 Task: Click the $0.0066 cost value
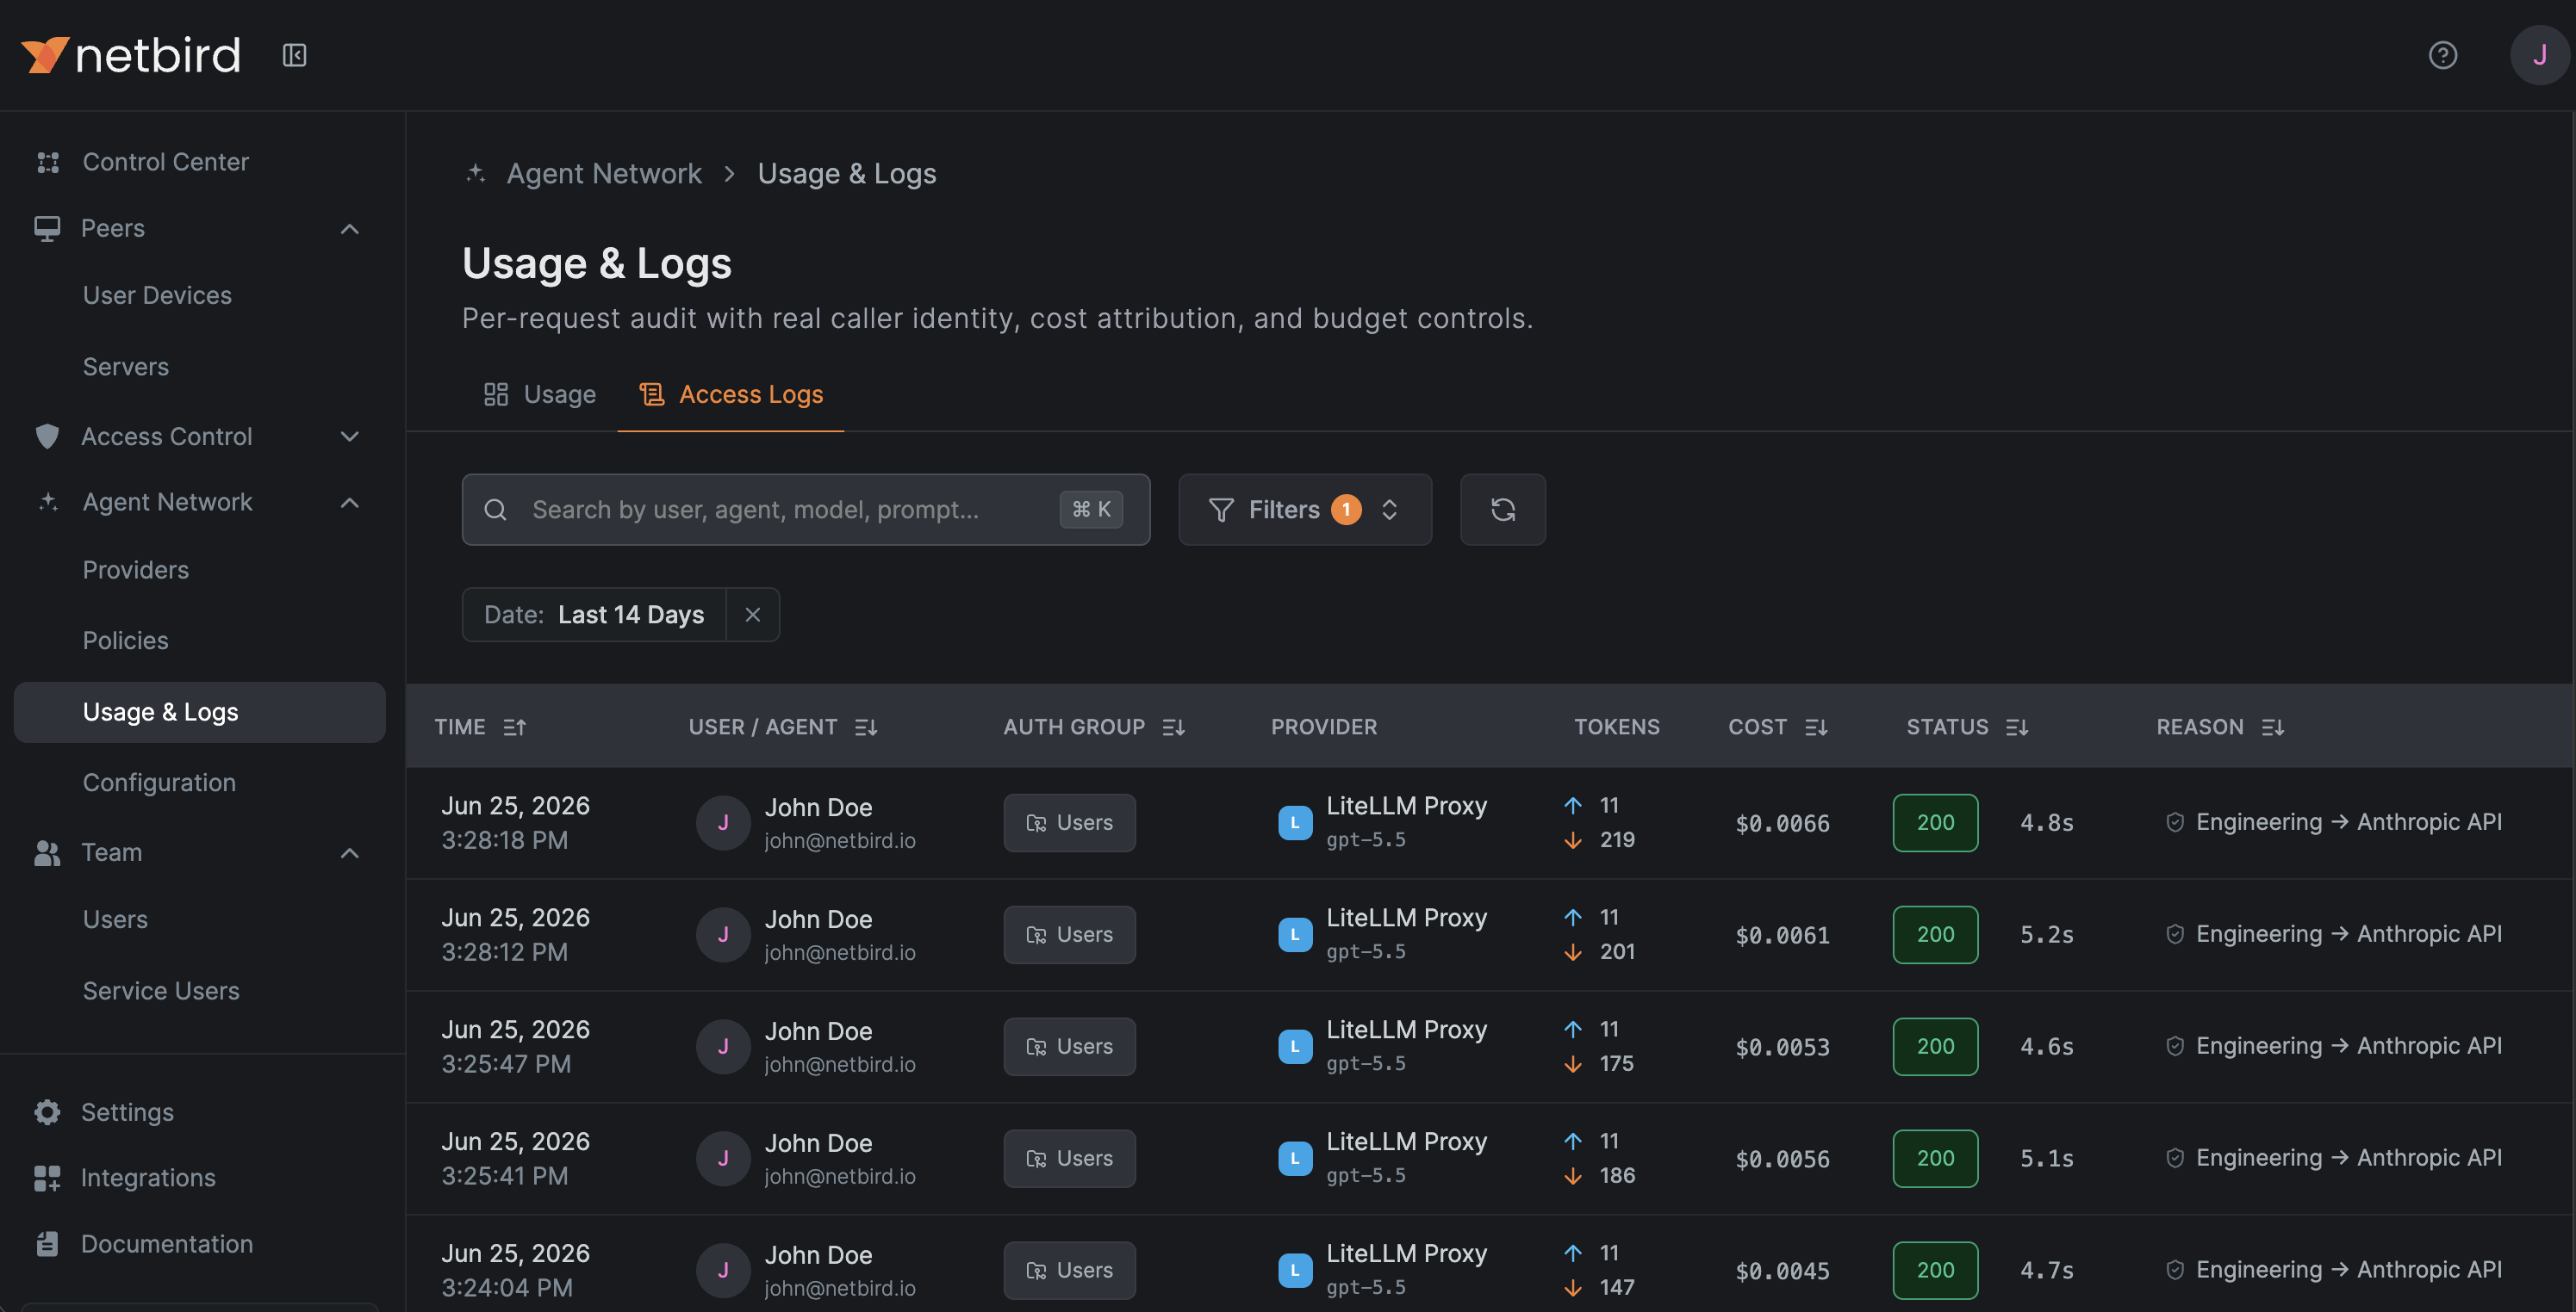pyautogui.click(x=1782, y=825)
